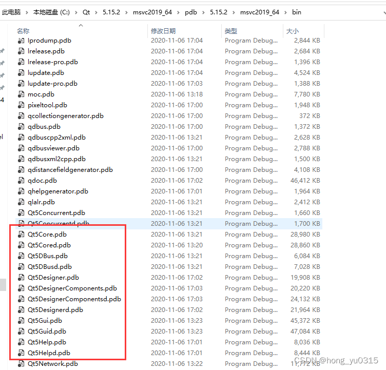Select the file Qt5Guid.pdb
386x370 pixels.
coord(47,332)
